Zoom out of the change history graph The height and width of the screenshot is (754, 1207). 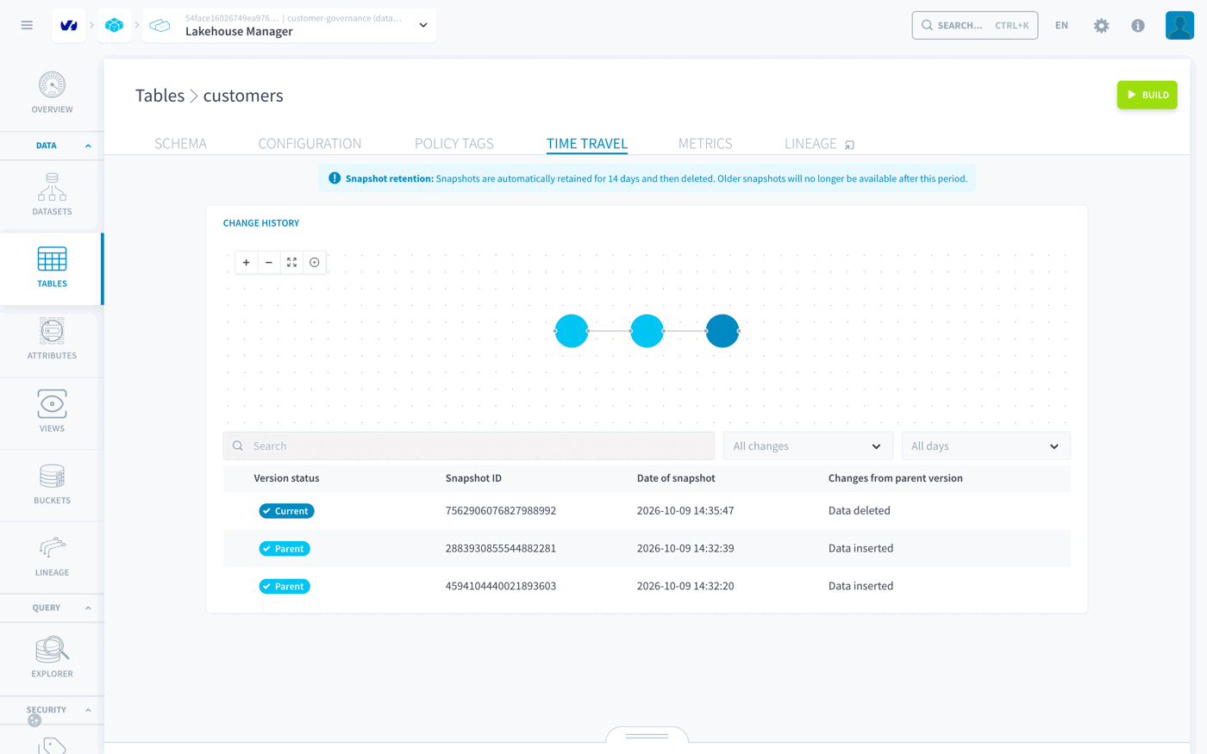coord(269,263)
